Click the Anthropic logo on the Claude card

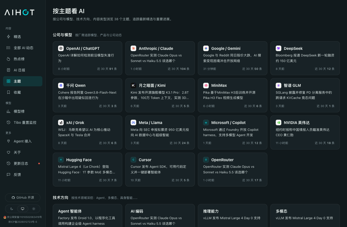[x=133, y=48]
